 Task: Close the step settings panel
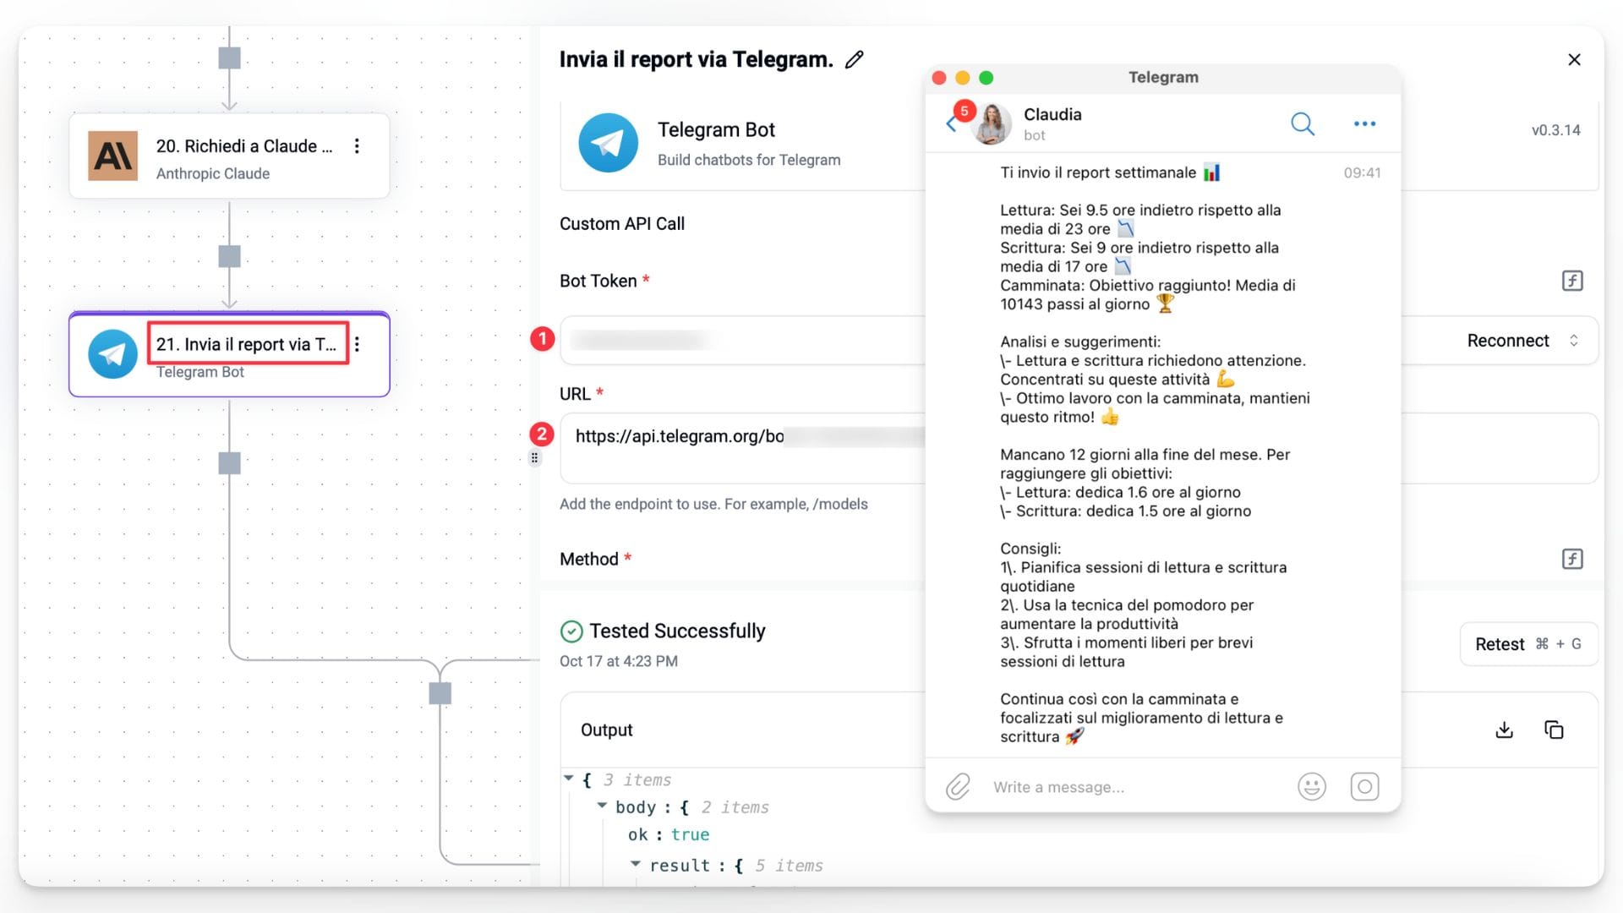tap(1574, 59)
